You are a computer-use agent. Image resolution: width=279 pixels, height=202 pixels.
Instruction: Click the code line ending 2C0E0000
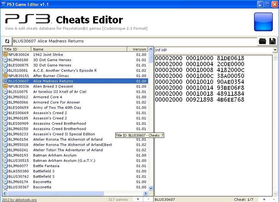click(x=200, y=64)
